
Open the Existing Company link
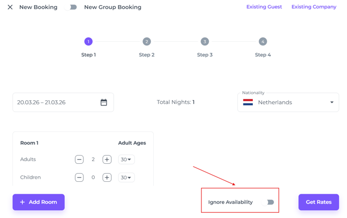tap(314, 7)
